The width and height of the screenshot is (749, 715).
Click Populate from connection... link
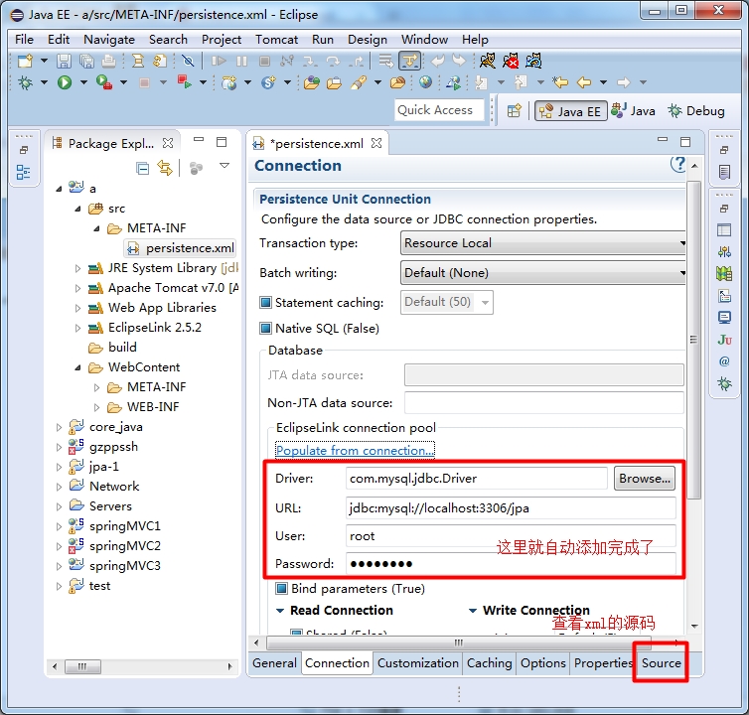point(355,451)
